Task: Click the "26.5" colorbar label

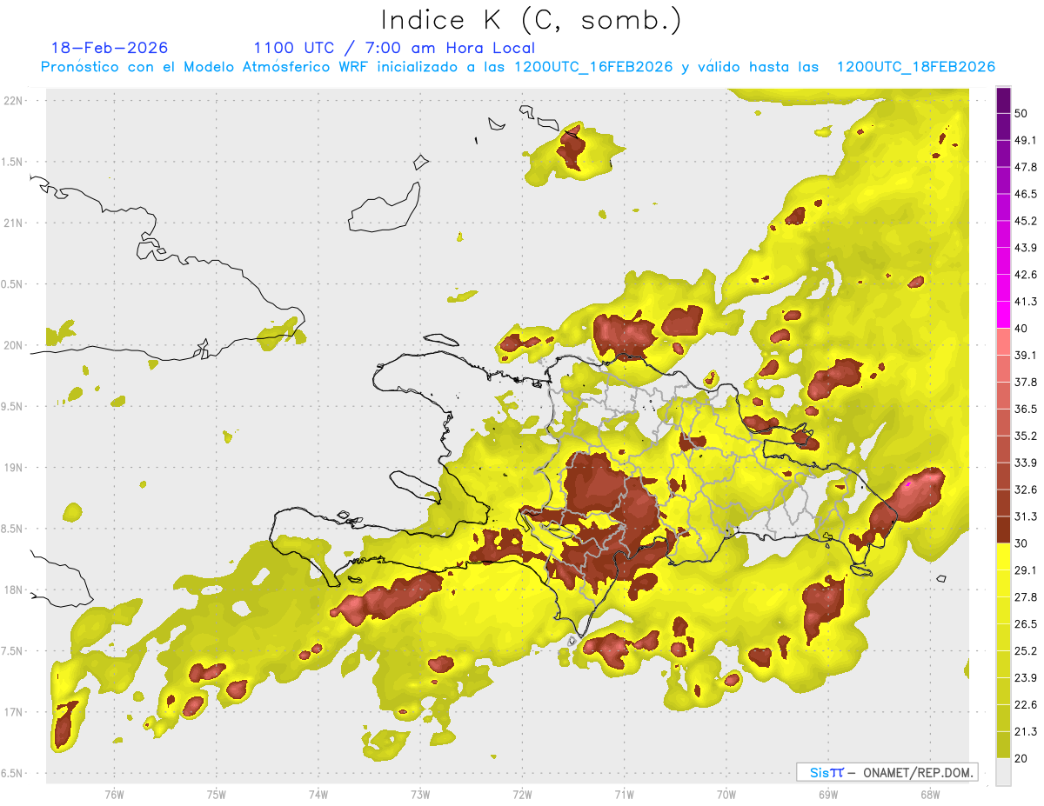Action: coord(1027,623)
